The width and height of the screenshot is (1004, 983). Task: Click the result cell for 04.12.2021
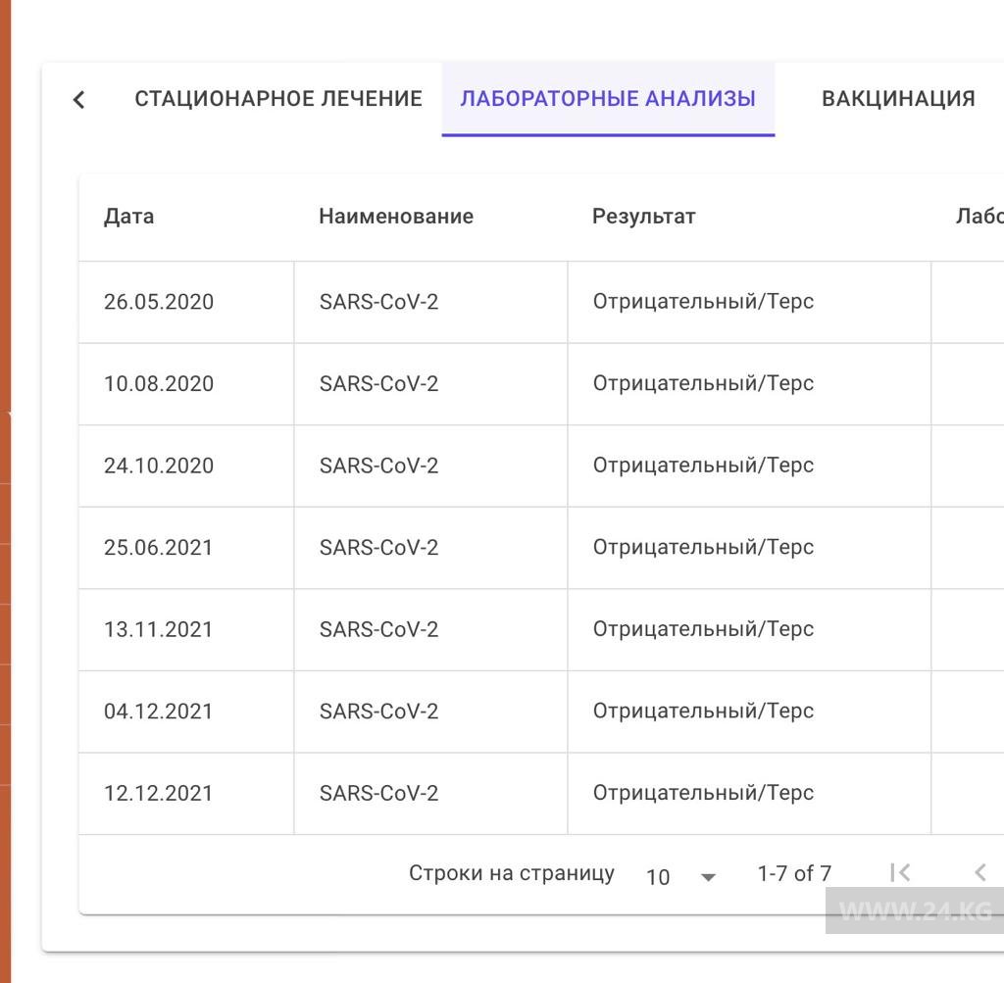coord(703,712)
